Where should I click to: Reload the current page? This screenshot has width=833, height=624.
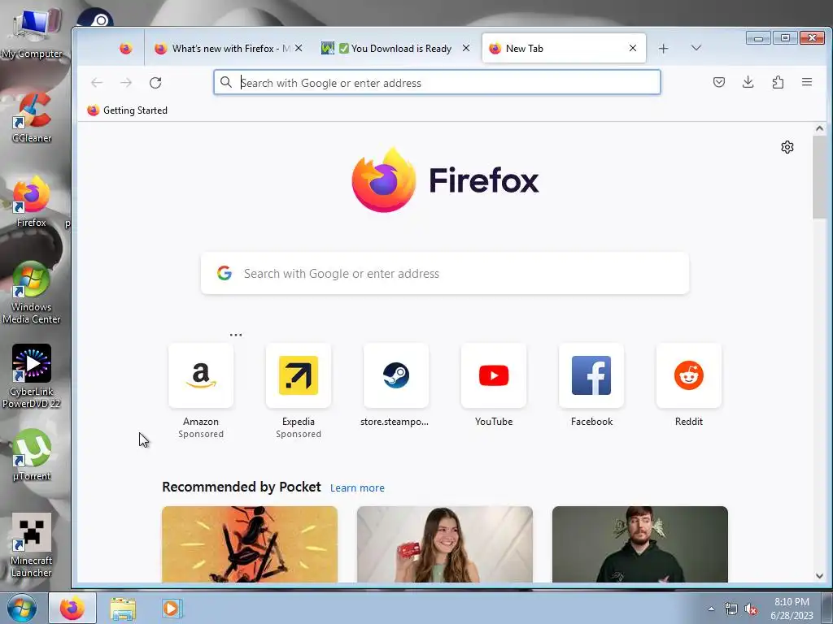click(x=155, y=83)
